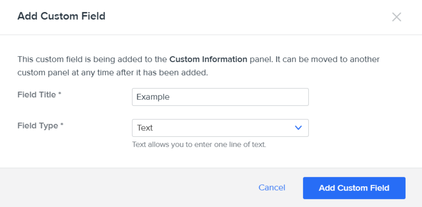The width and height of the screenshot is (422, 207).
Task: Click the "Add Custom Field" dialog heading
Action: 61,17
